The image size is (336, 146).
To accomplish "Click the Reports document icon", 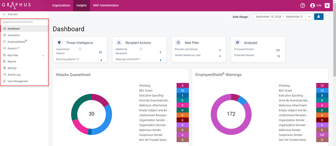I will [x=5, y=61].
